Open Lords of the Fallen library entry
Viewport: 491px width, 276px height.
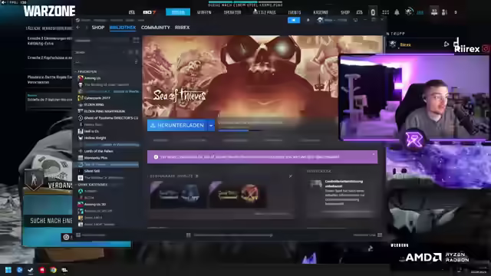98,151
